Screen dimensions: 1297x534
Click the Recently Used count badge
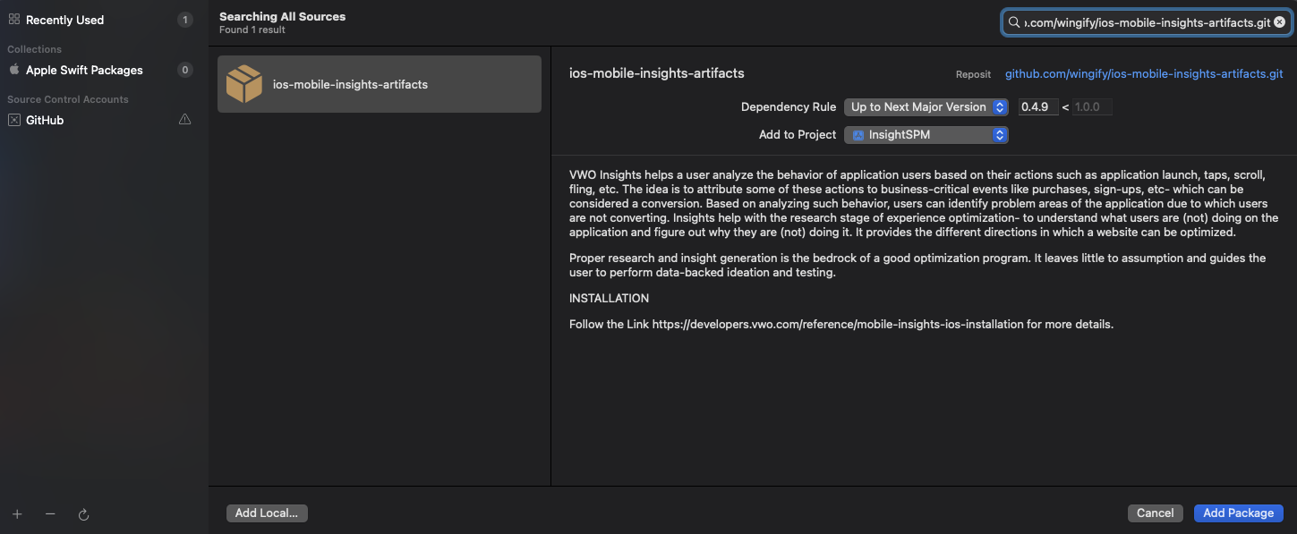pos(185,20)
